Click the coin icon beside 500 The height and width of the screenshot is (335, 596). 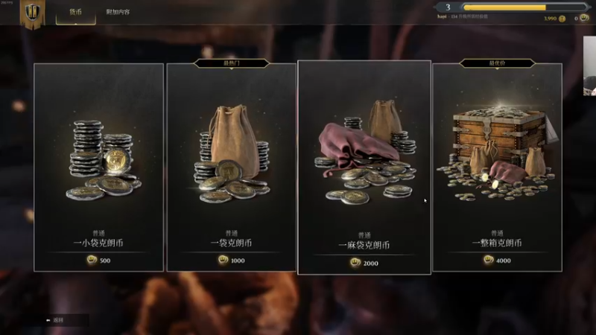point(92,260)
